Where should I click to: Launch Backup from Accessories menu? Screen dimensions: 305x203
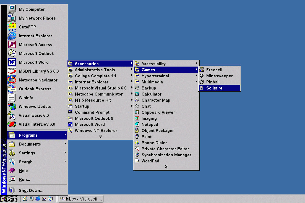166,88
